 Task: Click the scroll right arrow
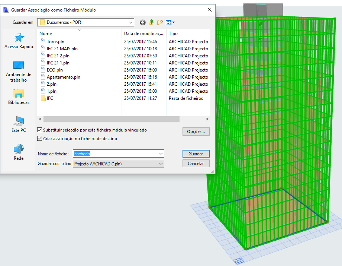click(207, 119)
